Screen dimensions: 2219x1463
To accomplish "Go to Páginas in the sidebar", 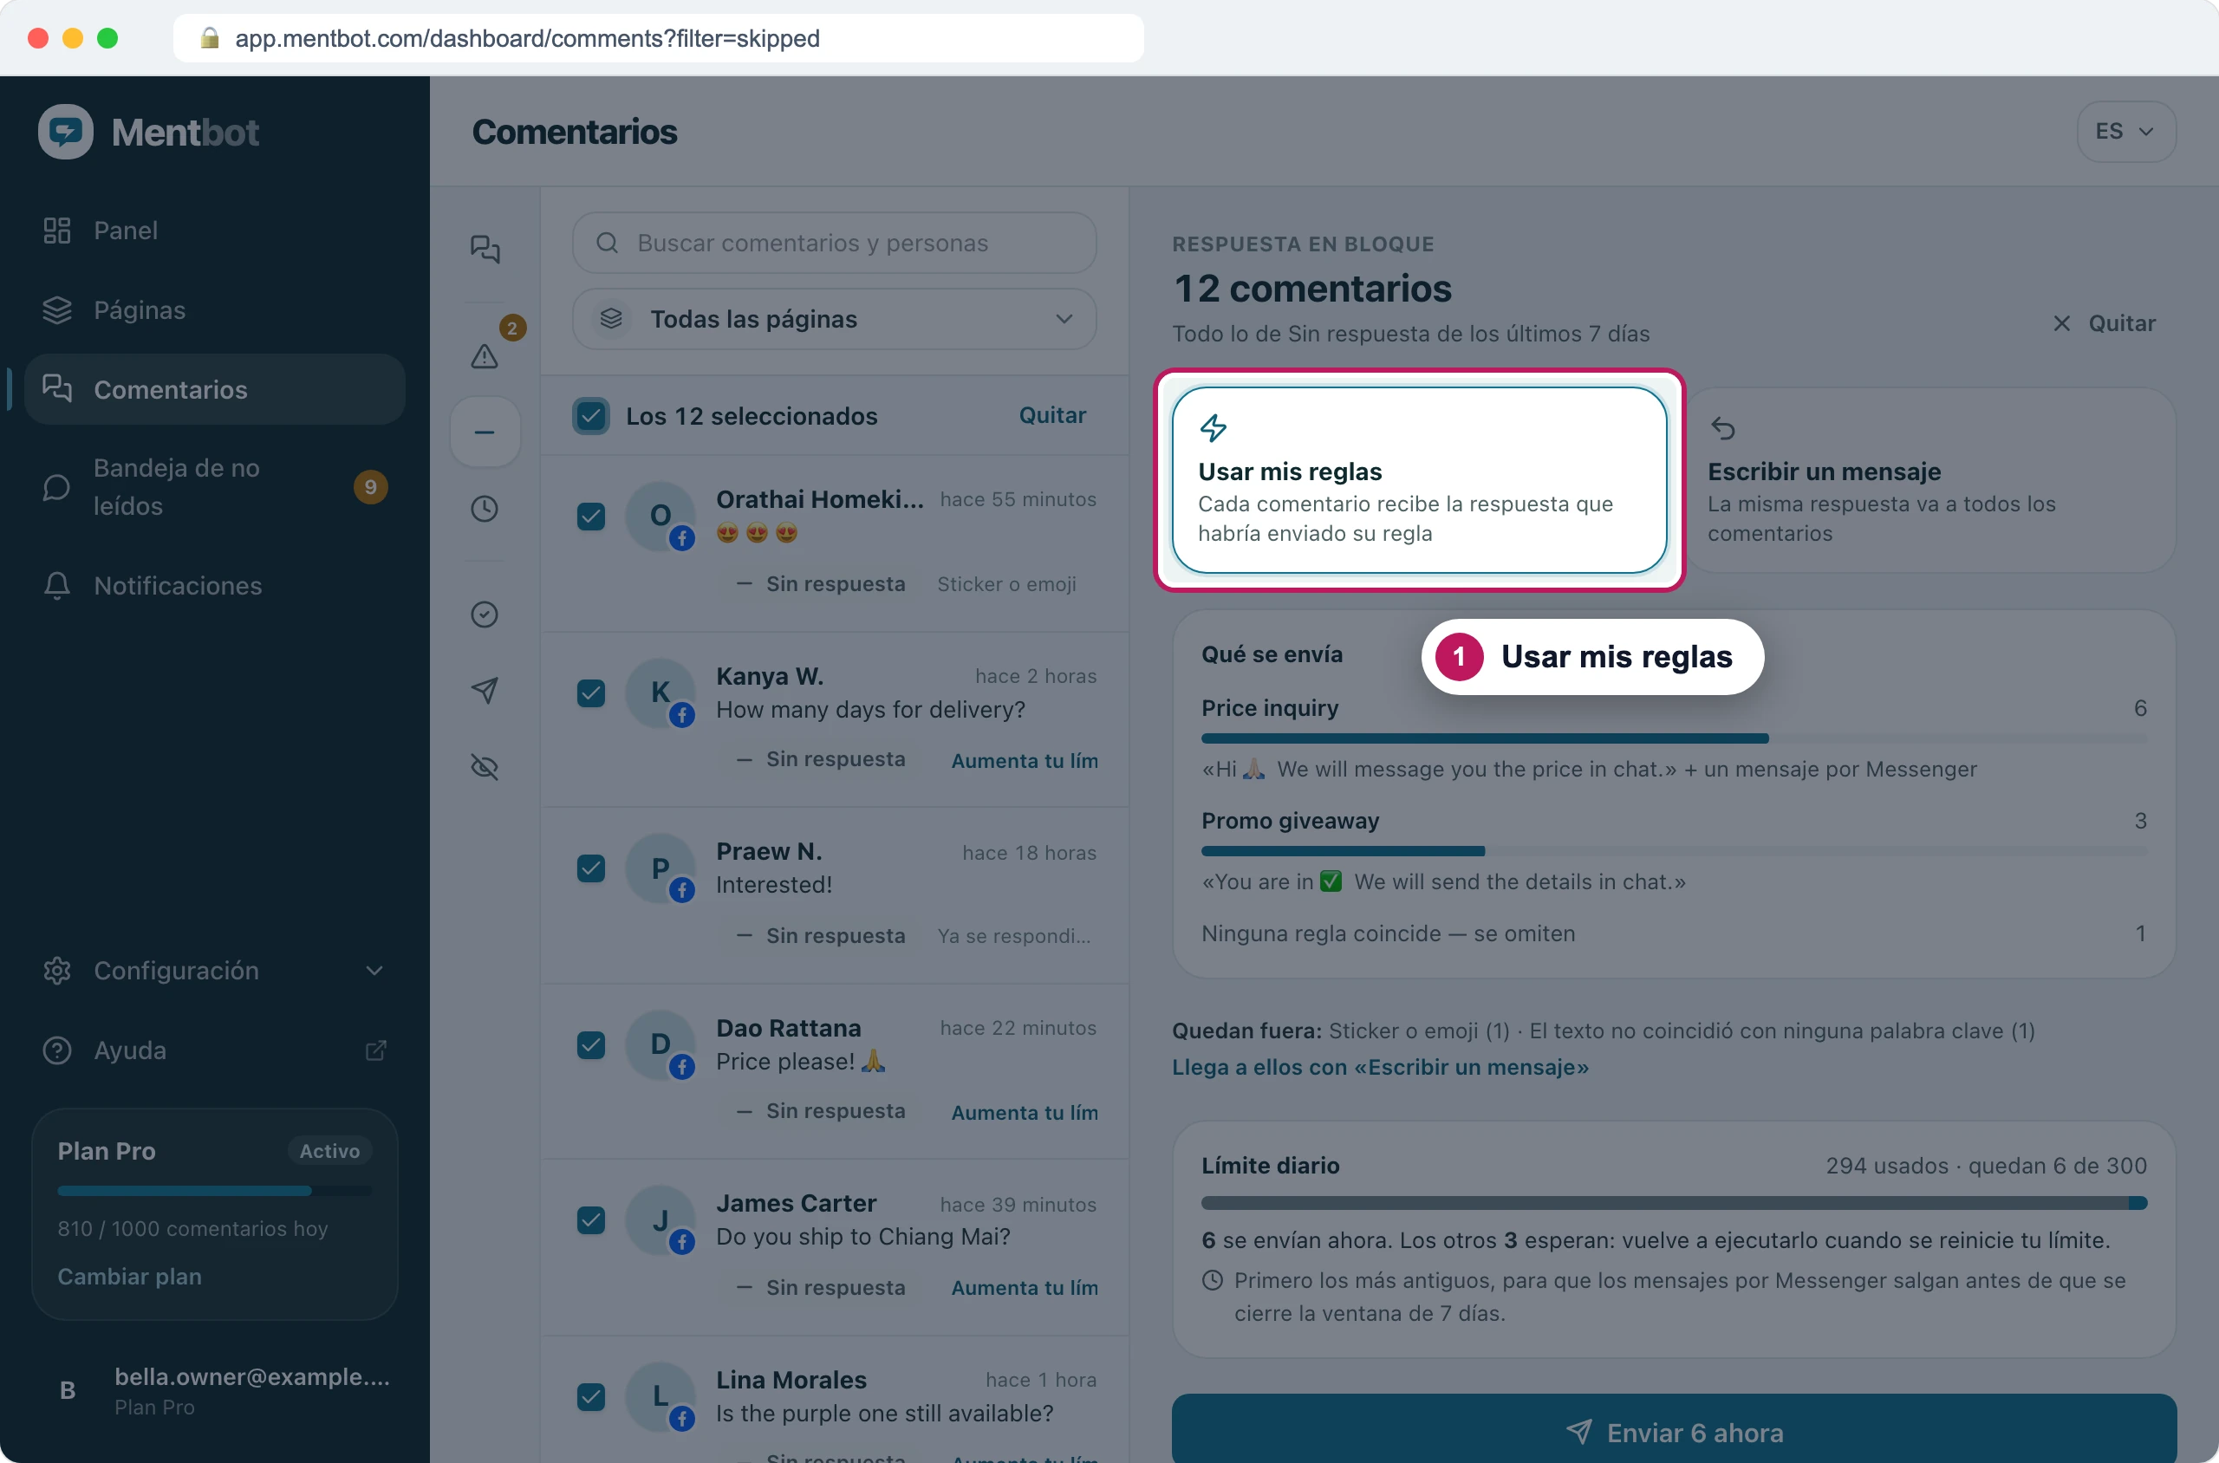I will pyautogui.click(x=215, y=309).
